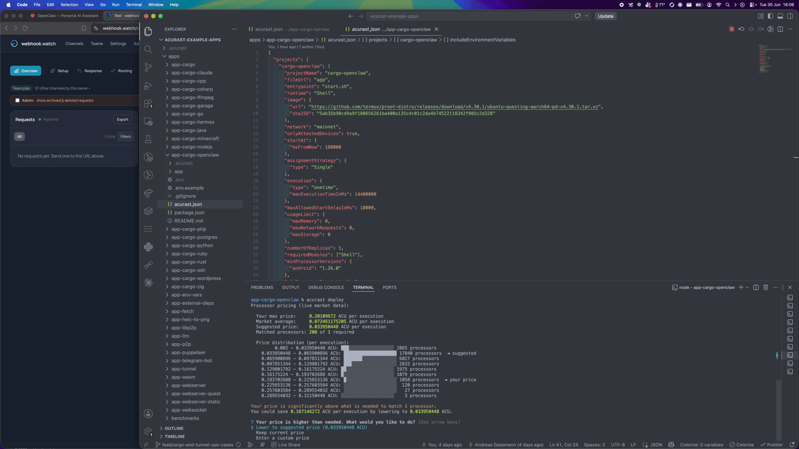Toggle bottom panel visibility in title bar
This screenshot has height=449, width=799.
[780, 16]
